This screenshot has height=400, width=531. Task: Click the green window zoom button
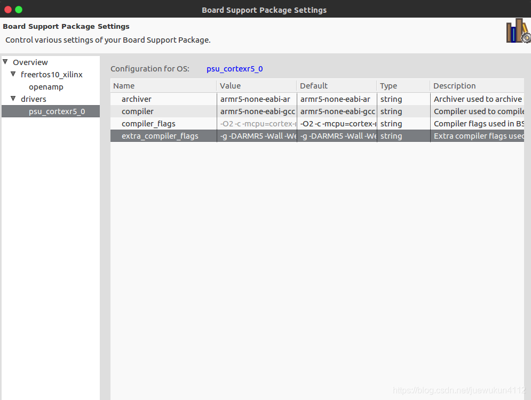19,10
